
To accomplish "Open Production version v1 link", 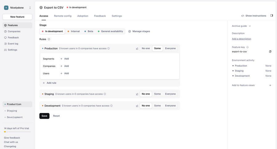I will (137, 48).
